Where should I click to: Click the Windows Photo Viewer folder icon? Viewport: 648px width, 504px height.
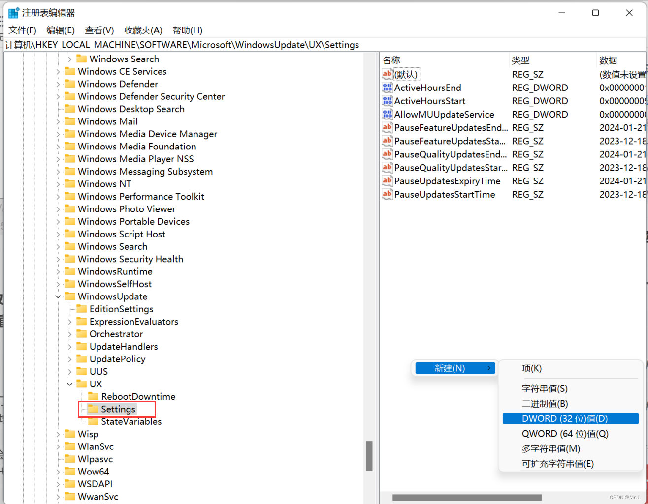[70, 209]
